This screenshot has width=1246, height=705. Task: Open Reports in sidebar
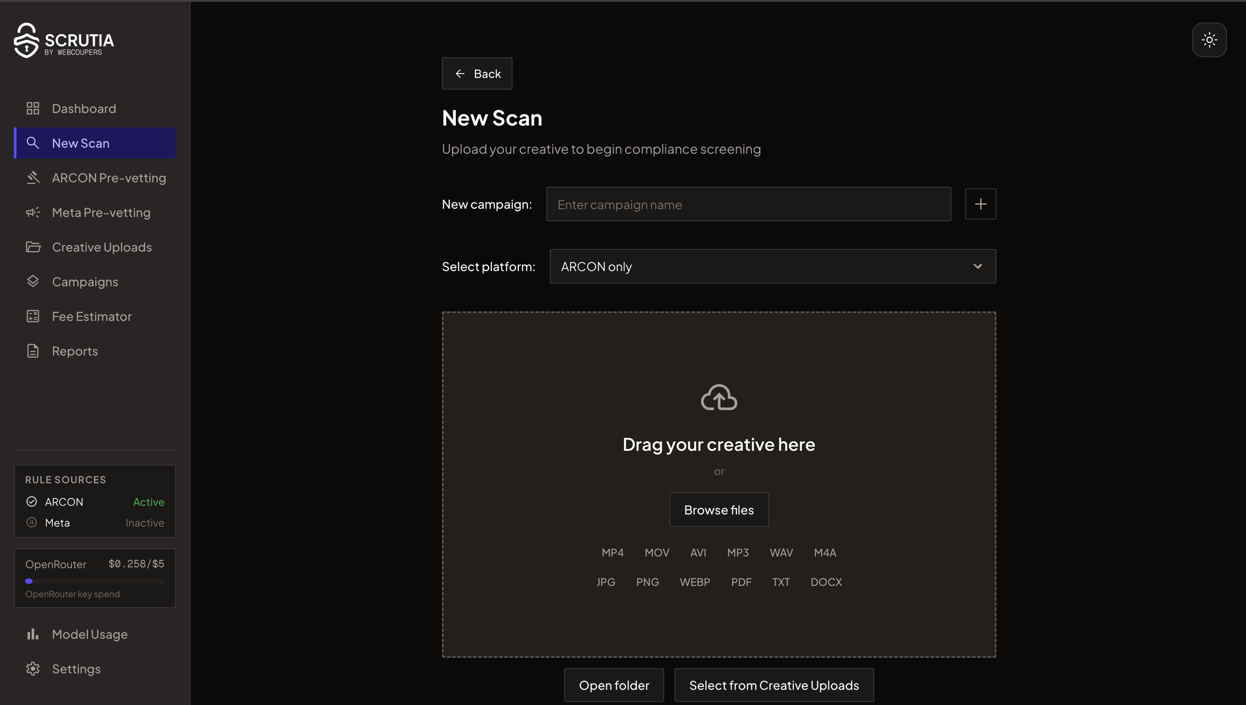click(95, 351)
